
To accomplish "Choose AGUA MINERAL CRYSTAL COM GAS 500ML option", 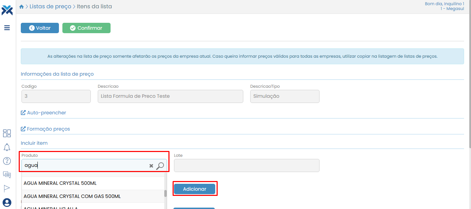I will 72,196.
